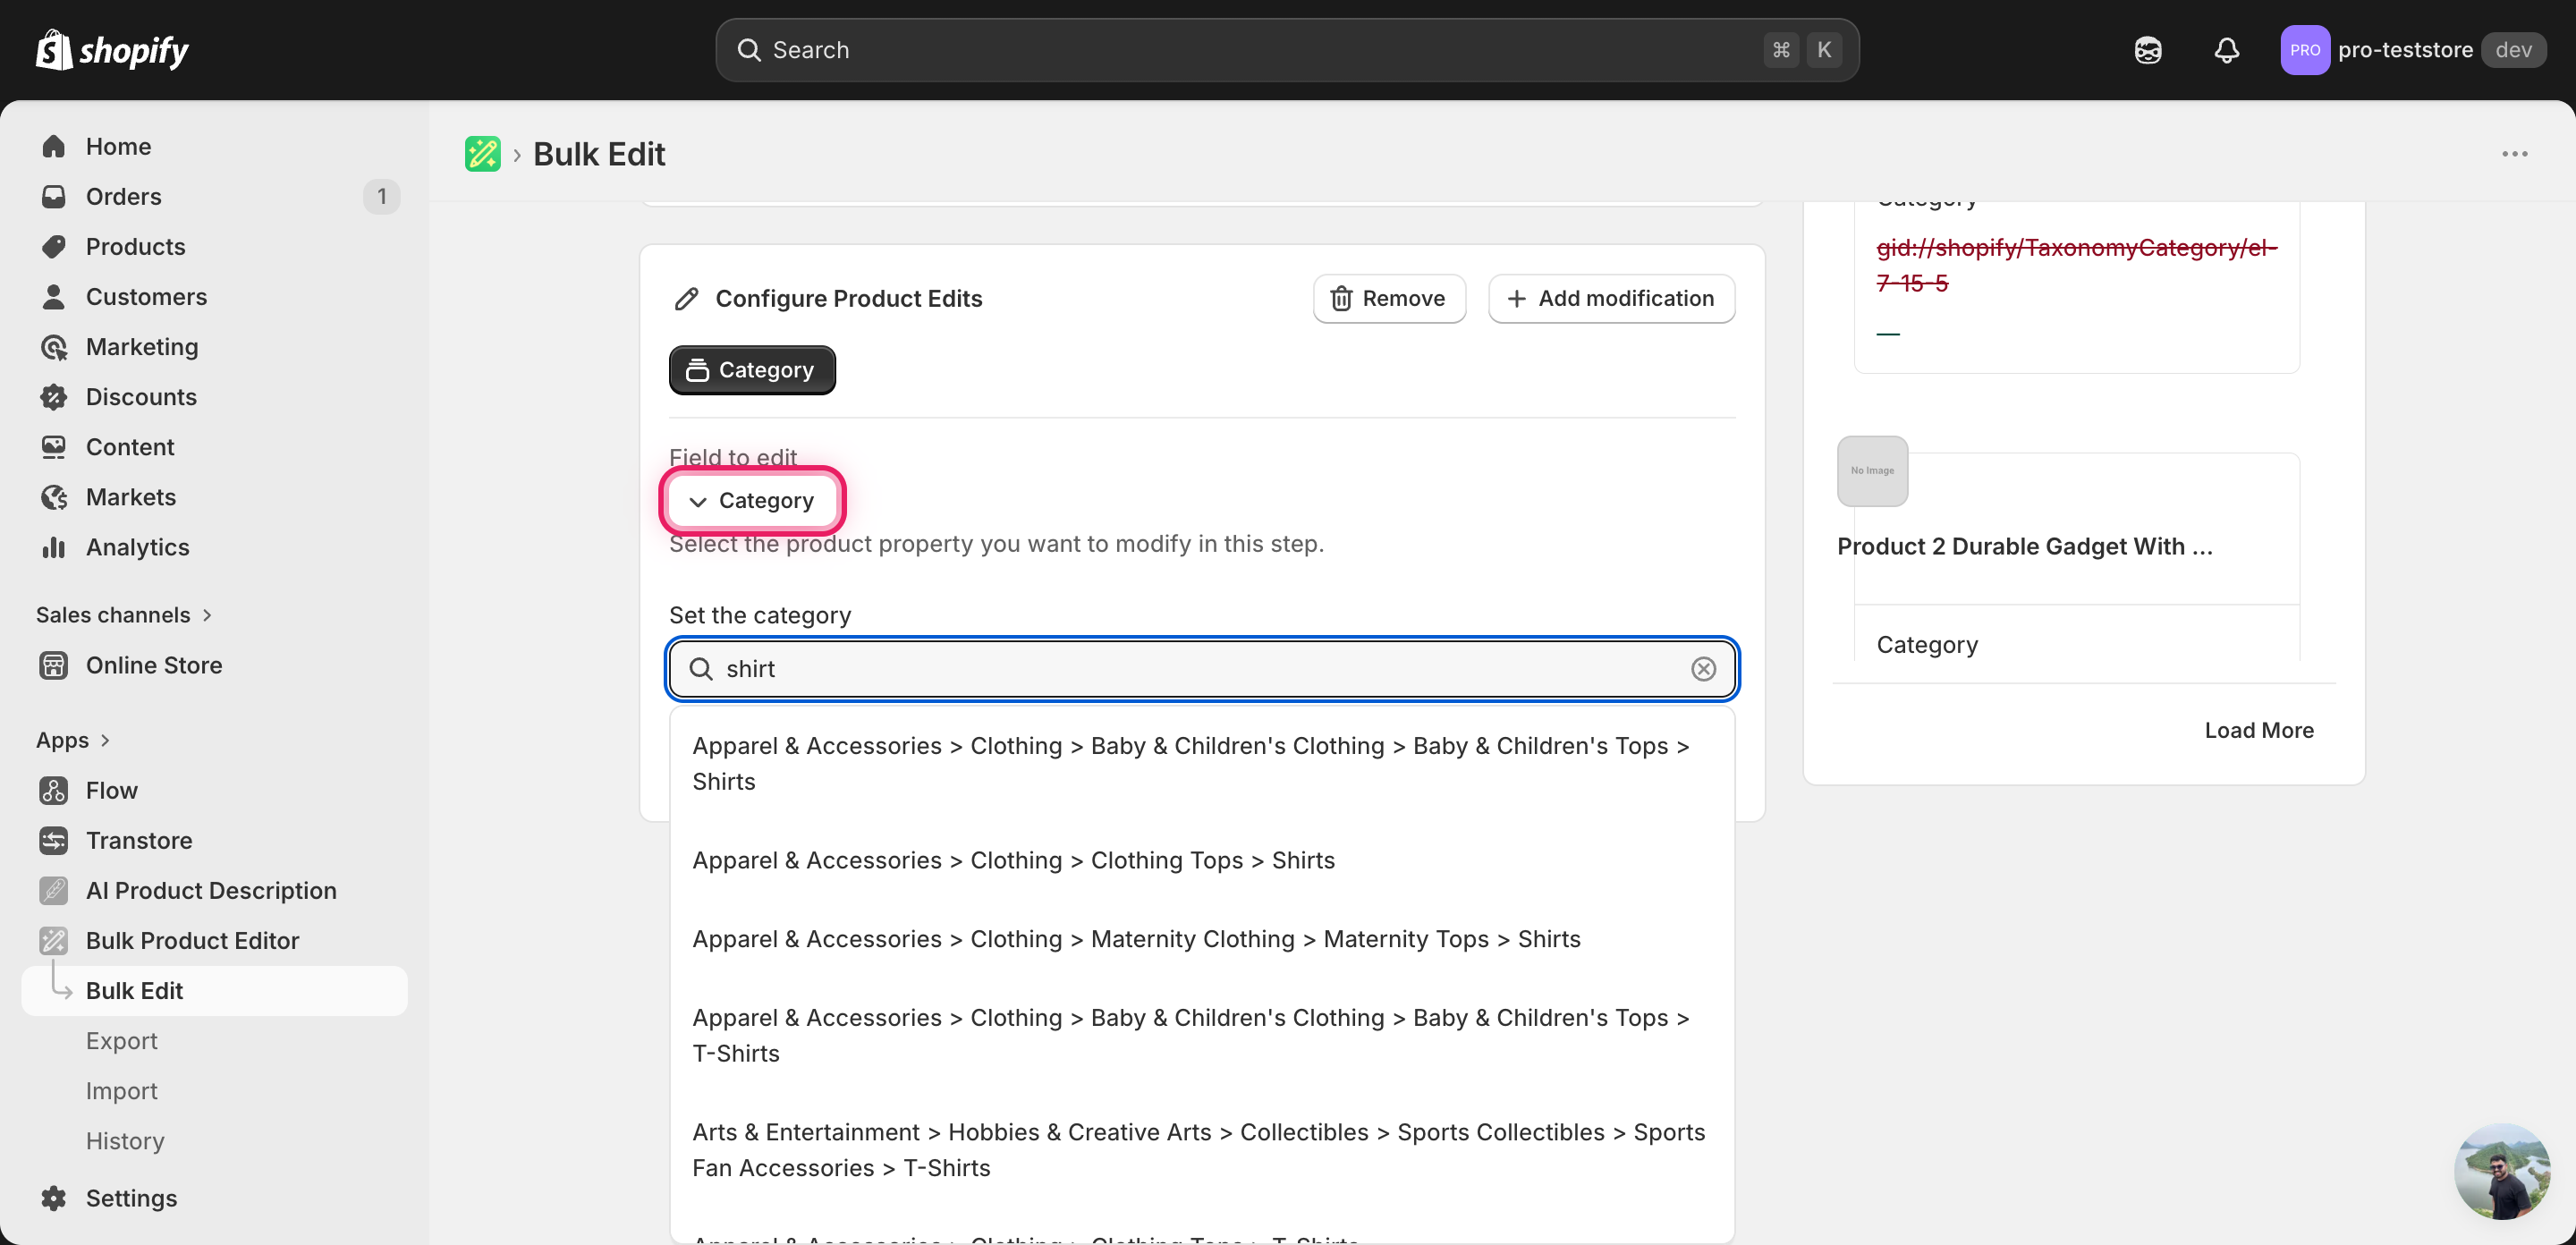Image resolution: width=2576 pixels, height=1245 pixels.
Task: Click the Settings gear icon
Action: 53,1197
